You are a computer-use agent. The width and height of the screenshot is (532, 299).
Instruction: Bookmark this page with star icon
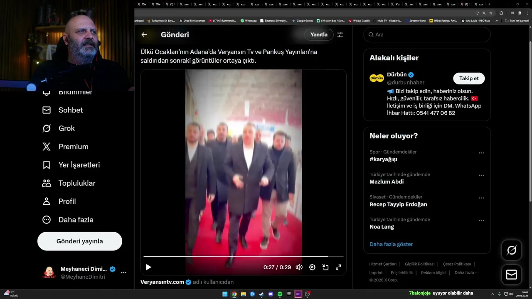491,13
